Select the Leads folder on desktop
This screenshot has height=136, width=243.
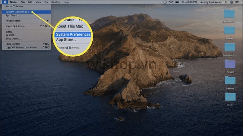pos(229,97)
